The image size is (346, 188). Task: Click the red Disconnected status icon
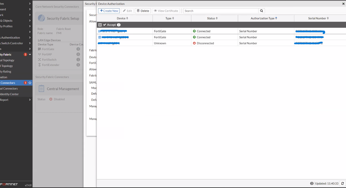click(194, 43)
